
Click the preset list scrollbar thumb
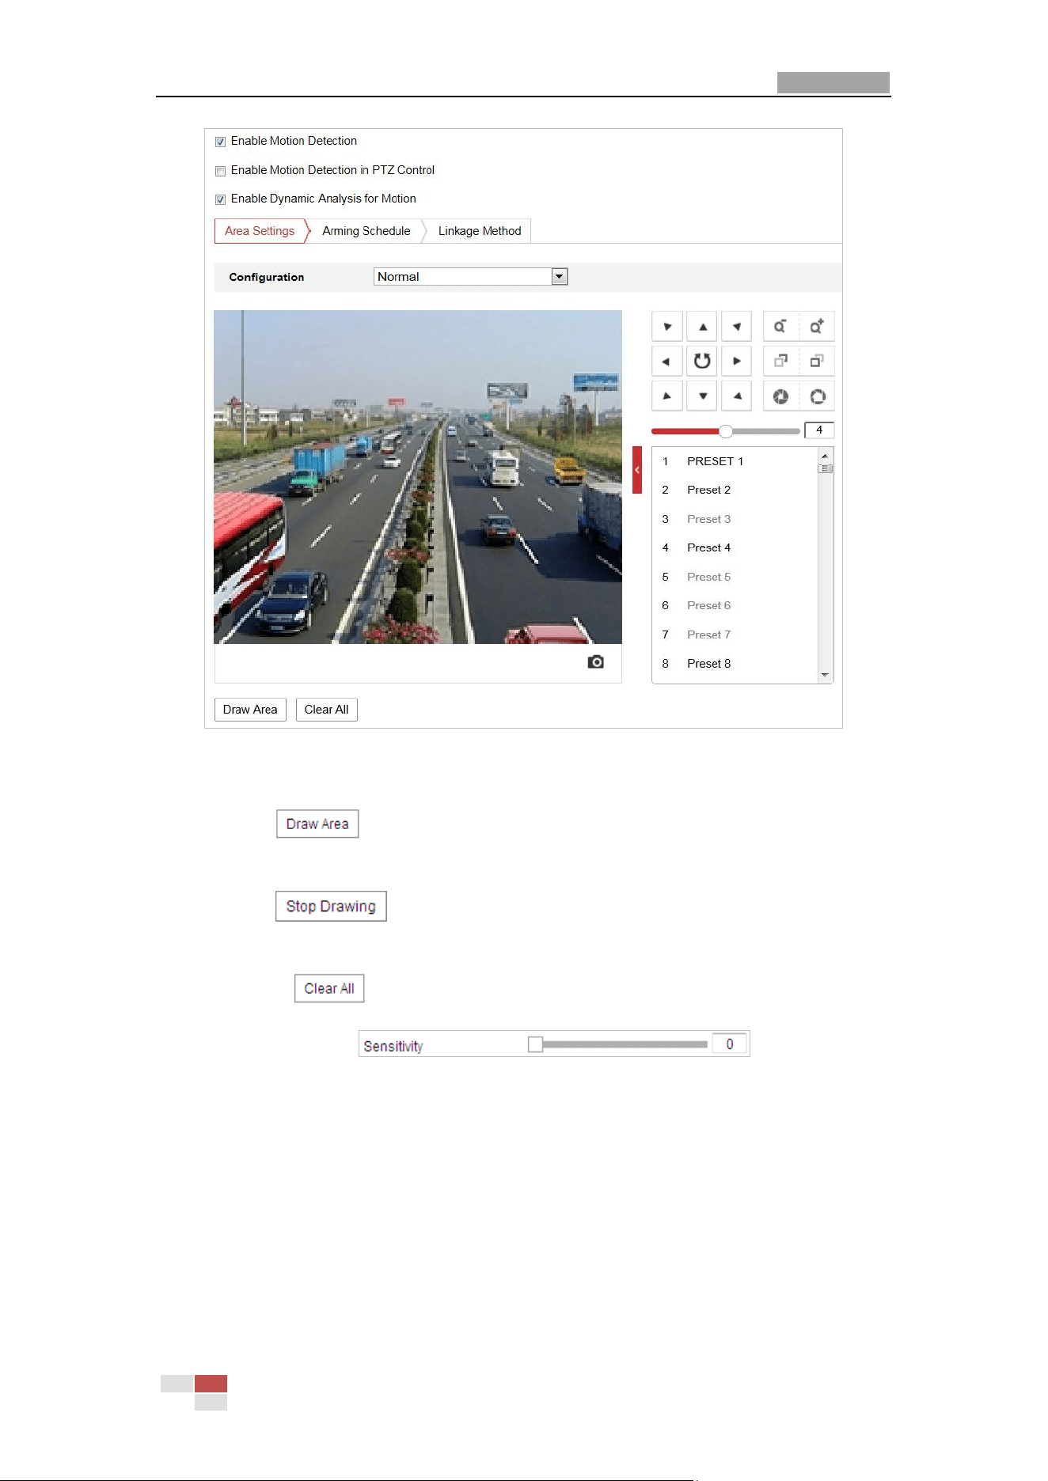pos(825,469)
